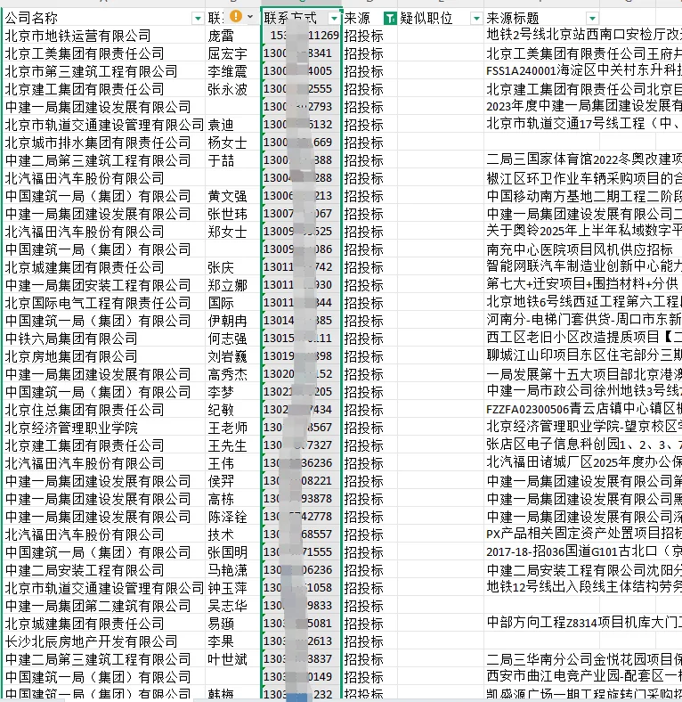
Task: Select contact cell 吴志华
Action: (232, 606)
